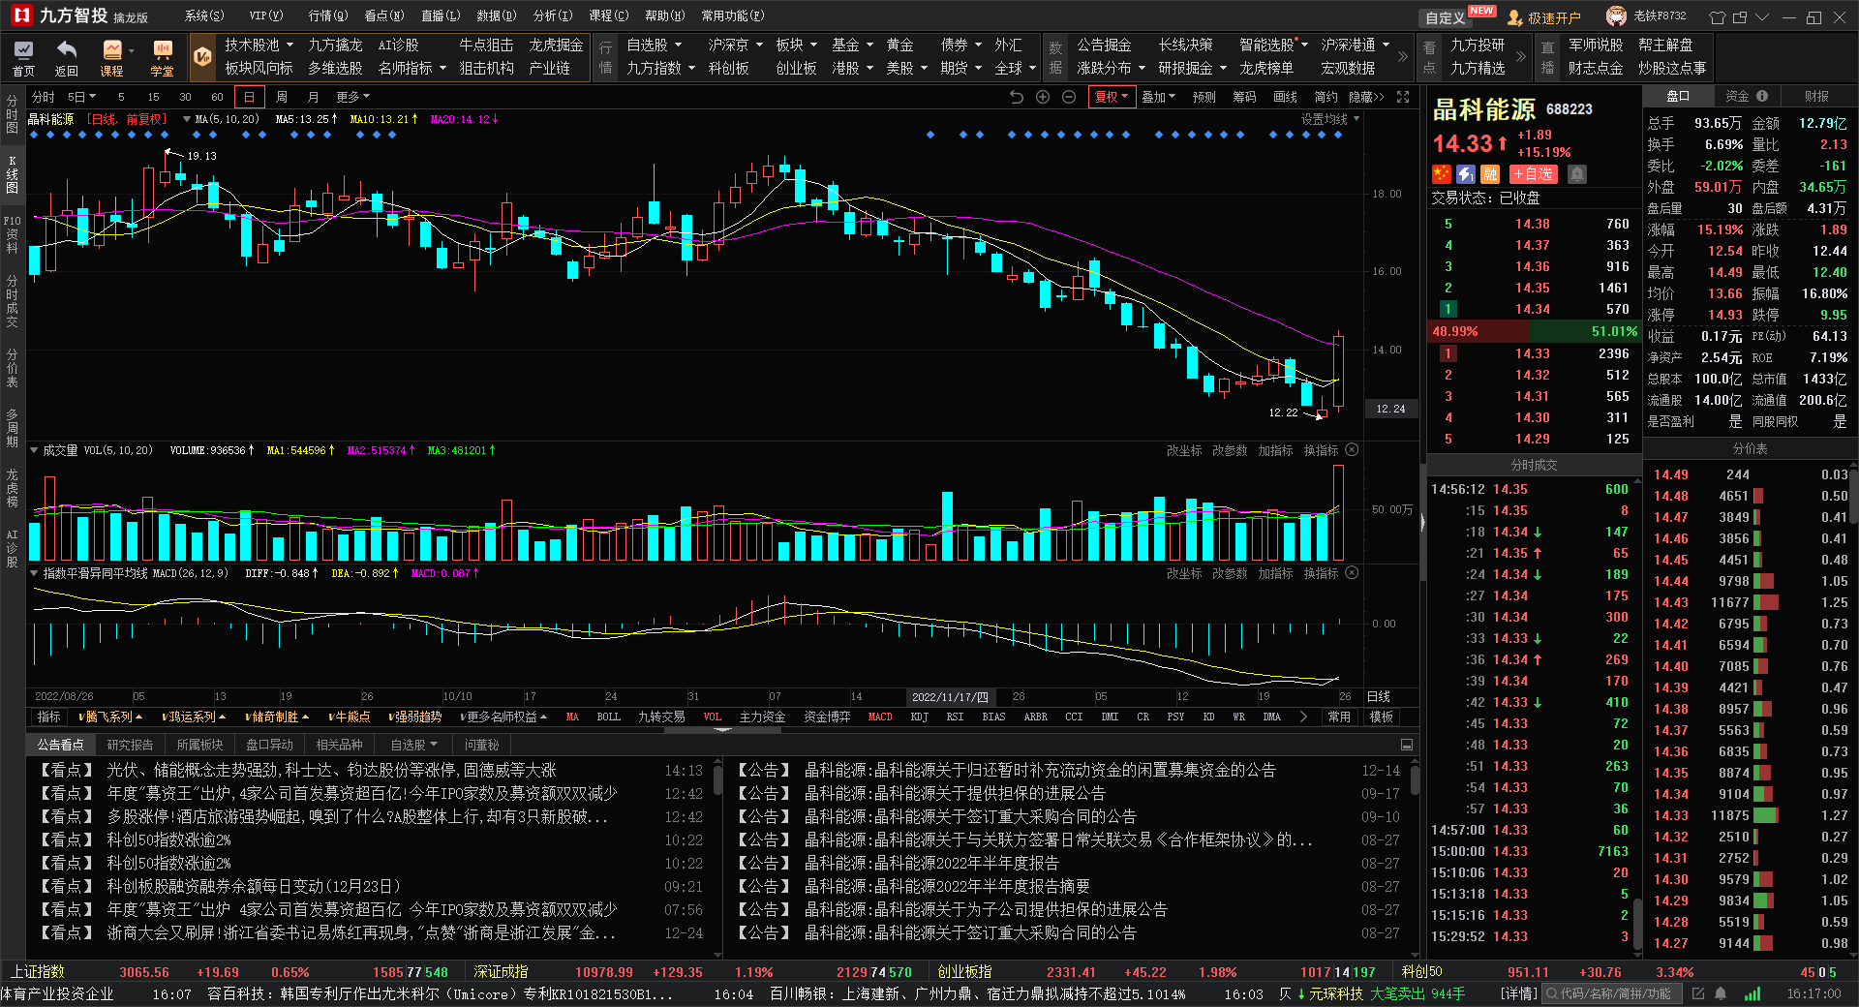Open the skin theme shirt icon
This screenshot has height=1007, width=1859.
(1717, 17)
